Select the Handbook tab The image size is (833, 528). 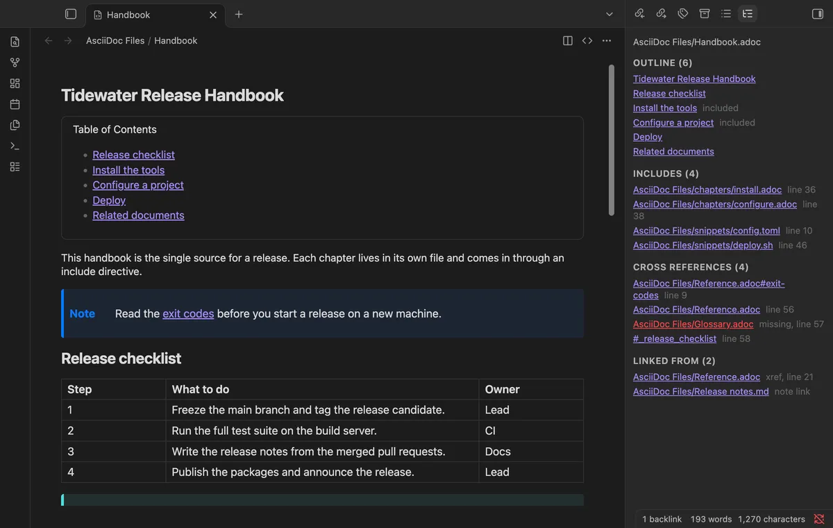154,15
